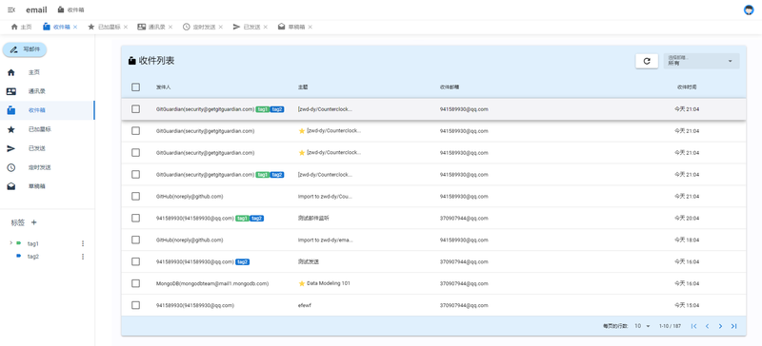Switch to the 定时发送 tab
Screen dimensions: 762x346
pos(199,28)
